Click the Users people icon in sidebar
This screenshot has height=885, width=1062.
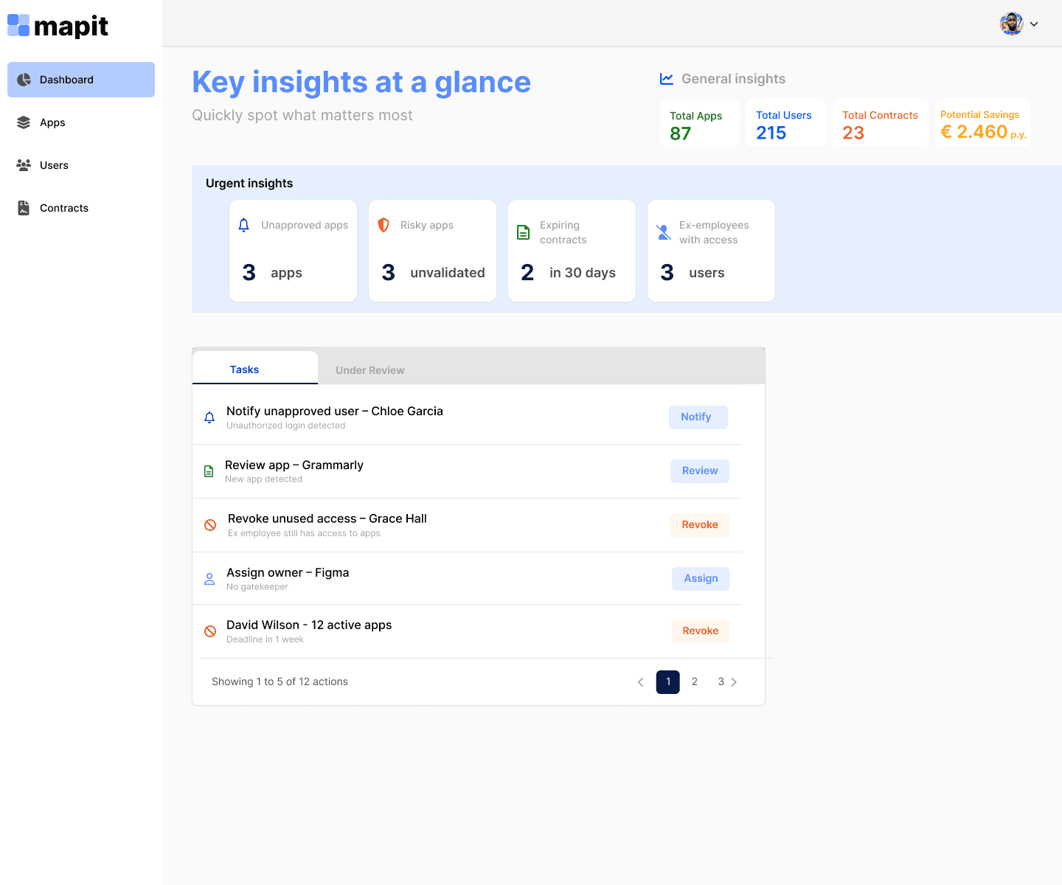(23, 164)
